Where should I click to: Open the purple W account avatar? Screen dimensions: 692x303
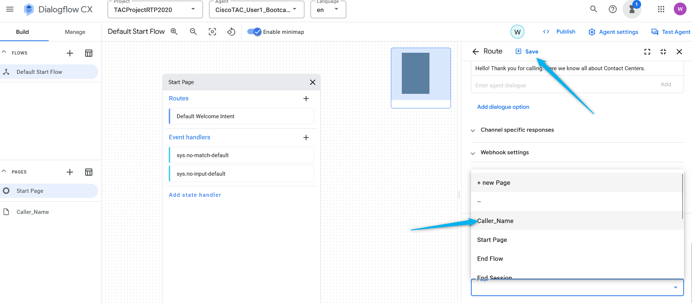[680, 9]
